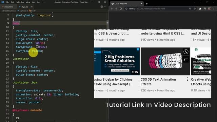Image resolution: width=217 pixels, height=122 pixels.
Task: Switch to the index.html editor tab
Action: [8, 7]
